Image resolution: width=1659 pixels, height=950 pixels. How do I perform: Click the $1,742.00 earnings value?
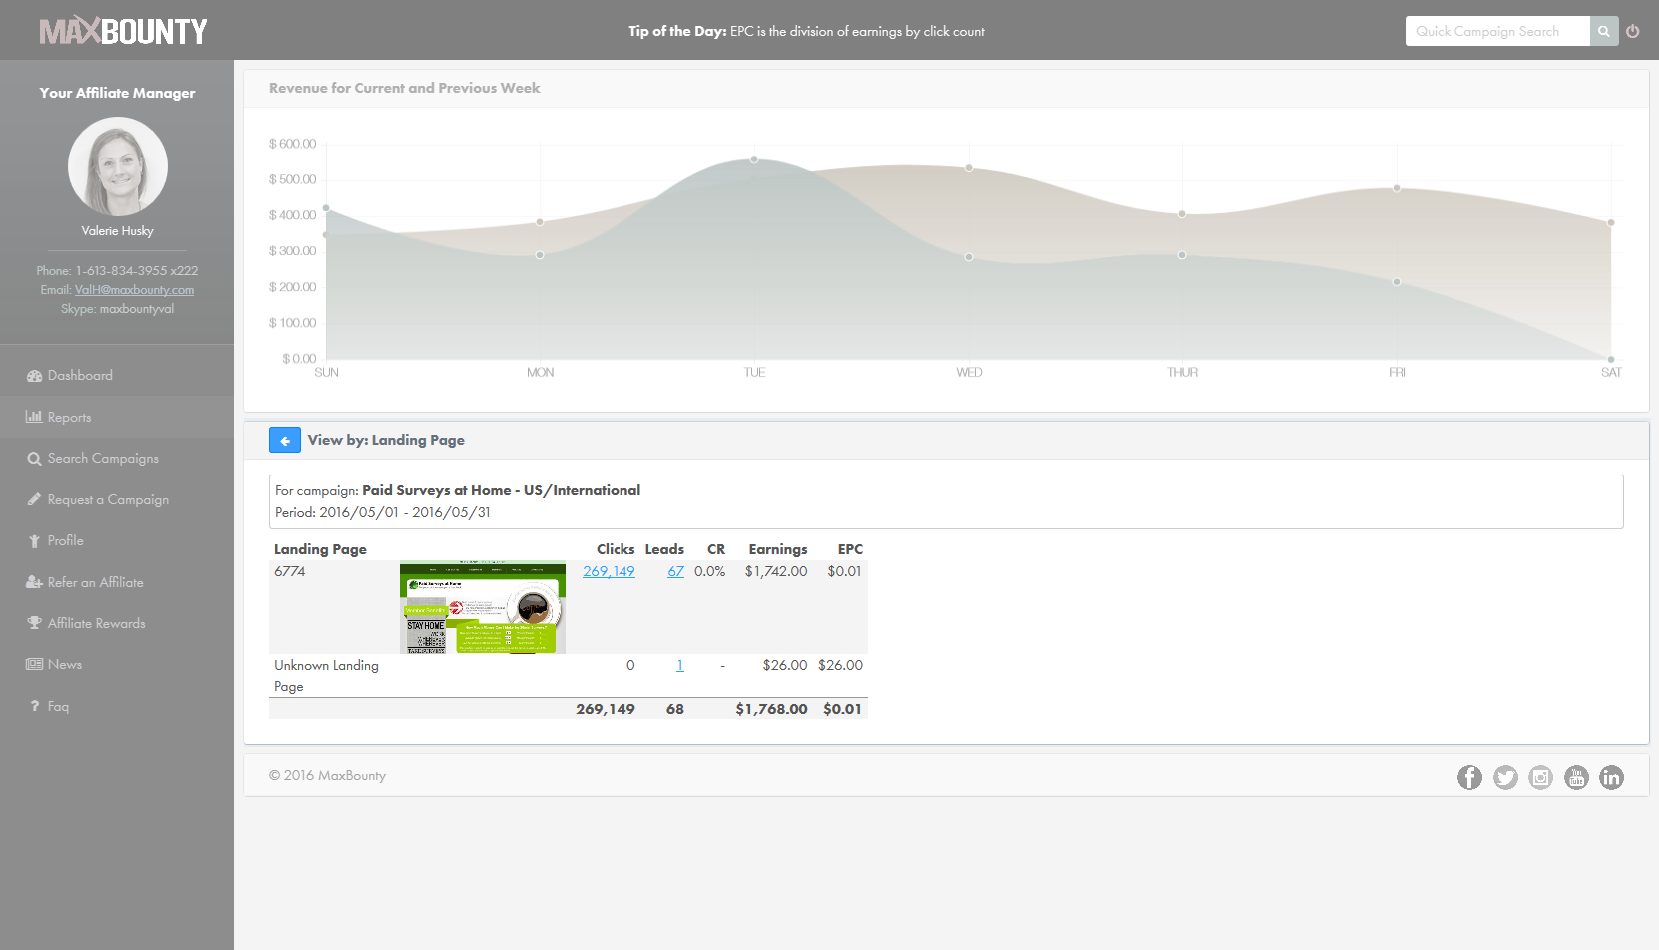pos(776,571)
